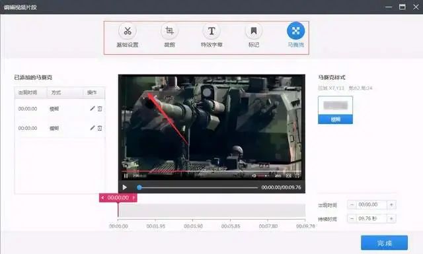Screen dimensions: 423x254
Task: Choose the blur mosaic style thumbnail
Action: pyautogui.click(x=335, y=110)
